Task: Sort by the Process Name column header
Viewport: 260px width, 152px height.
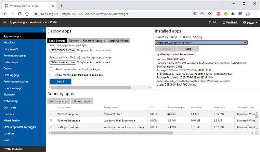Action: pos(64,108)
